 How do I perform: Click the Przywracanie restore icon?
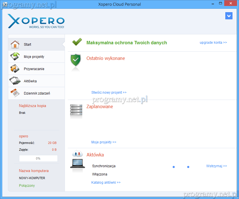[x=15, y=69]
